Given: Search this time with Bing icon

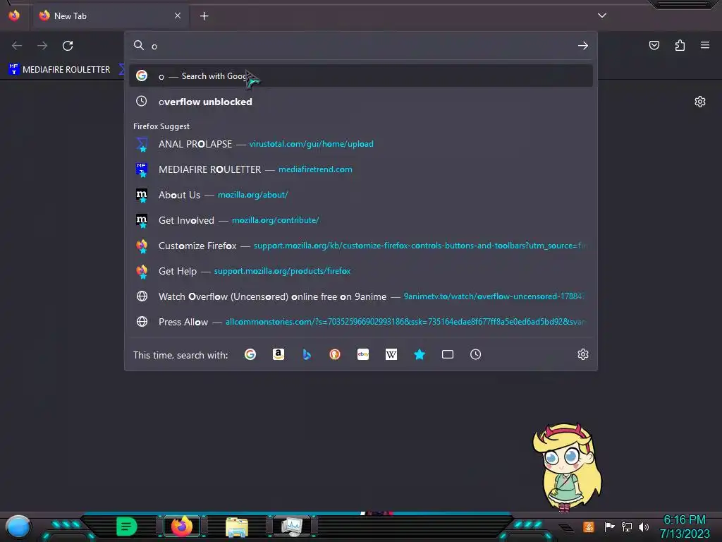Looking at the screenshot, I should pyautogui.click(x=307, y=354).
